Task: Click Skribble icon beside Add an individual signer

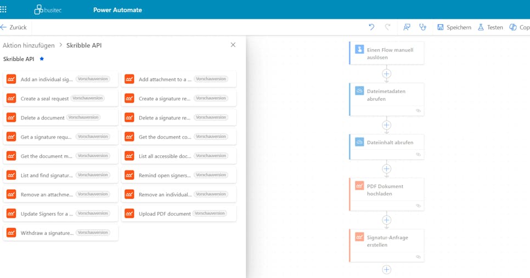Action: click(11, 79)
